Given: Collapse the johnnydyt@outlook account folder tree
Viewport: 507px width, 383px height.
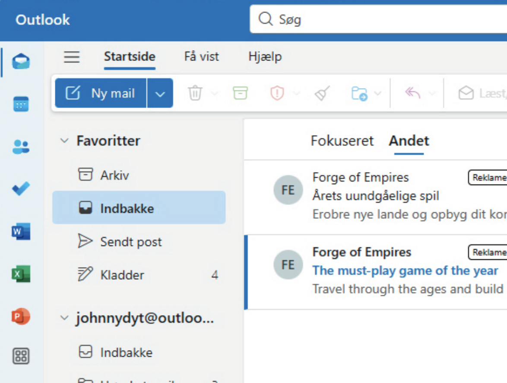Looking at the screenshot, I should coord(64,318).
